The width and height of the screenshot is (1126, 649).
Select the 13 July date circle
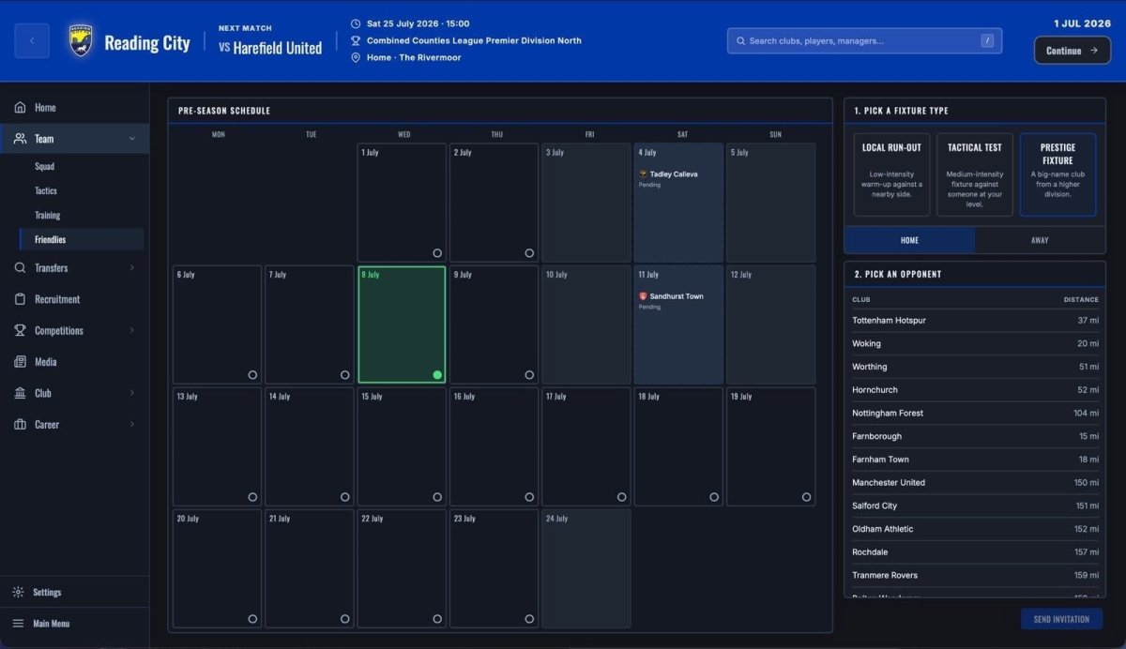pos(252,497)
